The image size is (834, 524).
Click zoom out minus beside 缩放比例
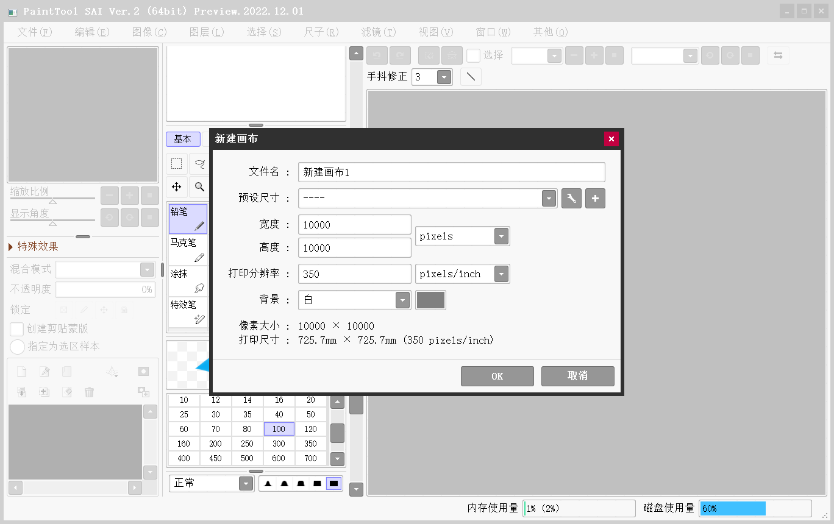click(x=110, y=196)
